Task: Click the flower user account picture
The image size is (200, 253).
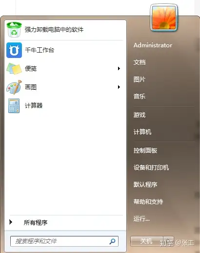Action: coord(164,18)
